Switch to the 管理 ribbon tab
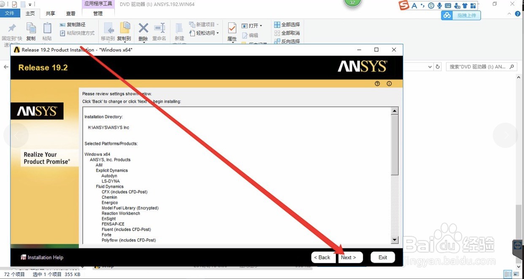The image size is (524, 279). pos(98,13)
